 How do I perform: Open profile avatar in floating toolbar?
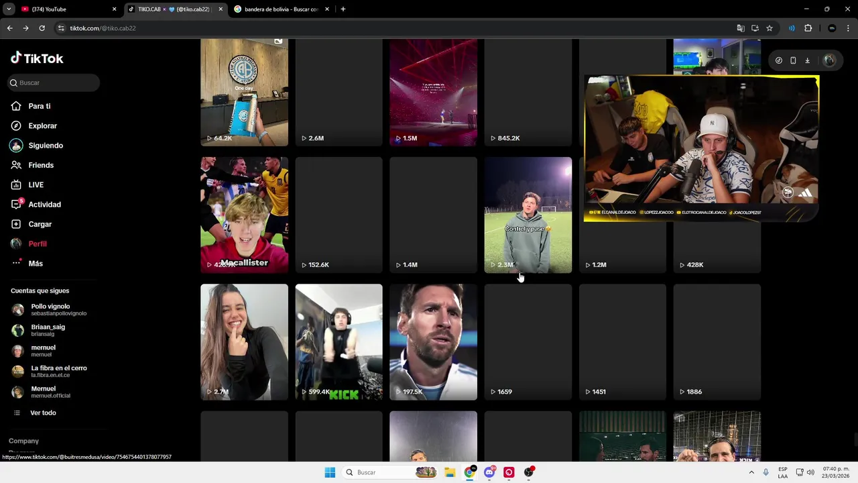pyautogui.click(x=829, y=60)
